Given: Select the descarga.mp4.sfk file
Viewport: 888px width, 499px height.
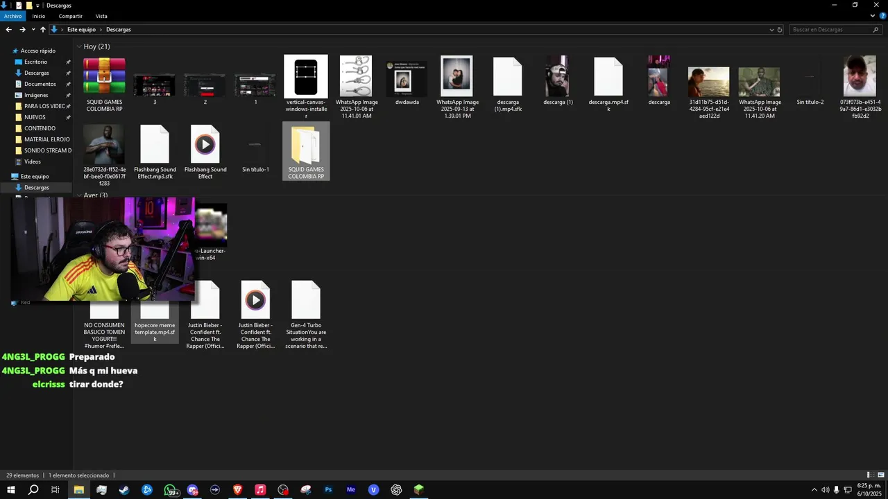Looking at the screenshot, I should pyautogui.click(x=608, y=85).
